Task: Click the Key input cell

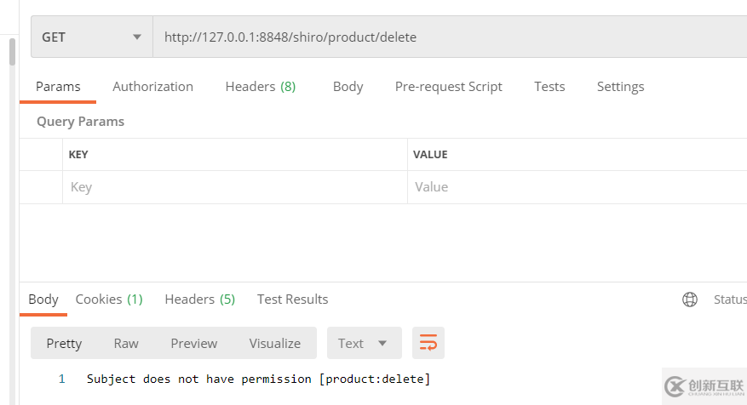Action: tap(234, 187)
